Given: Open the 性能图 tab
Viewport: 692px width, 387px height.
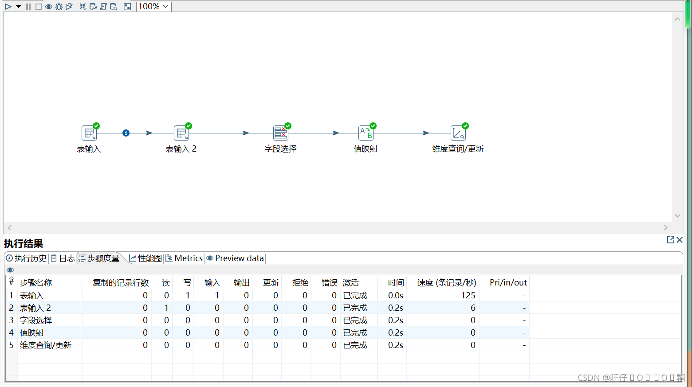Looking at the screenshot, I should click(145, 258).
